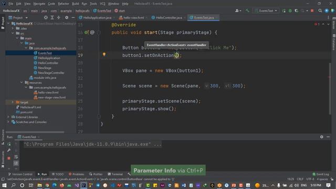This screenshot has width=336, height=189.
Task: Collapse the java folder
Action: coord(22,43)
